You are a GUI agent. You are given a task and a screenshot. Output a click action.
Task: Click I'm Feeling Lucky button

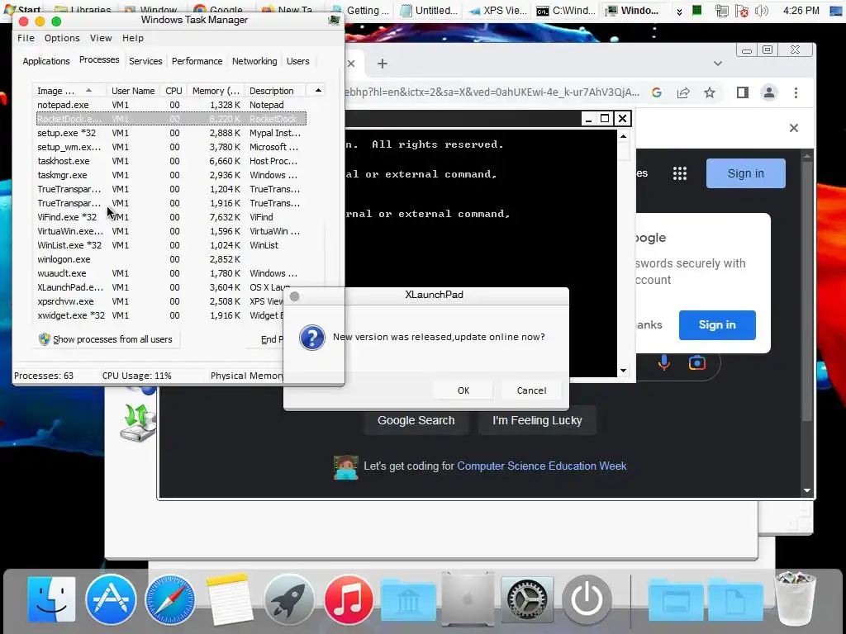click(x=537, y=420)
